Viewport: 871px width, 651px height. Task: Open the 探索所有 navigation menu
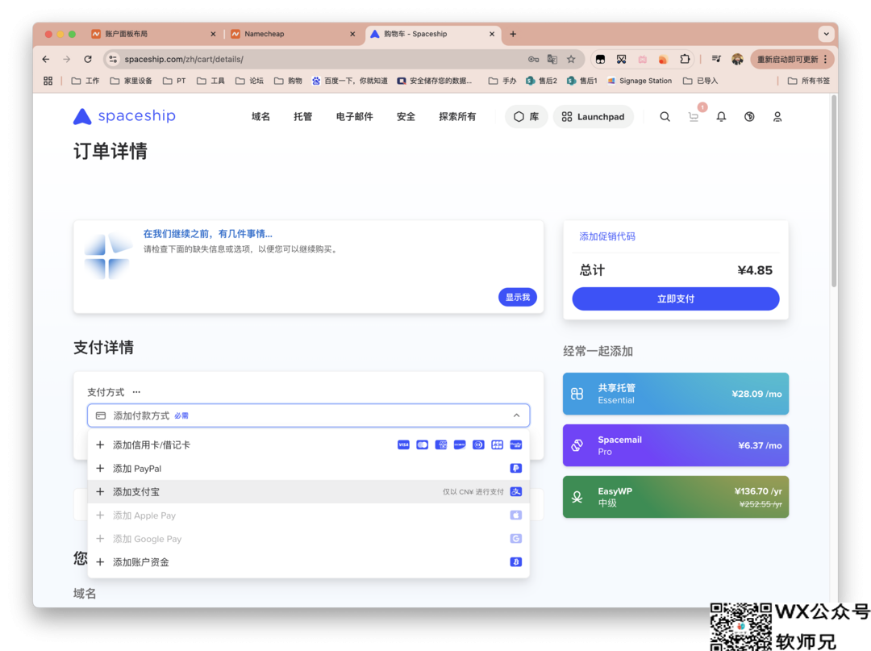click(457, 117)
